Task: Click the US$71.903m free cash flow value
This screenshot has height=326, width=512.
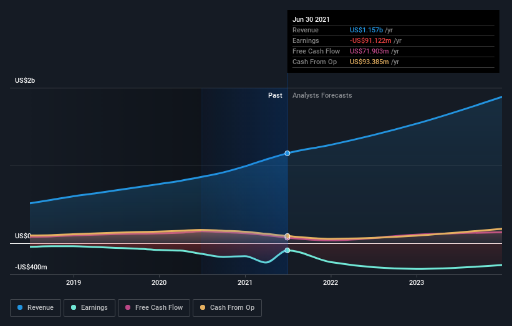Action: tap(369, 51)
